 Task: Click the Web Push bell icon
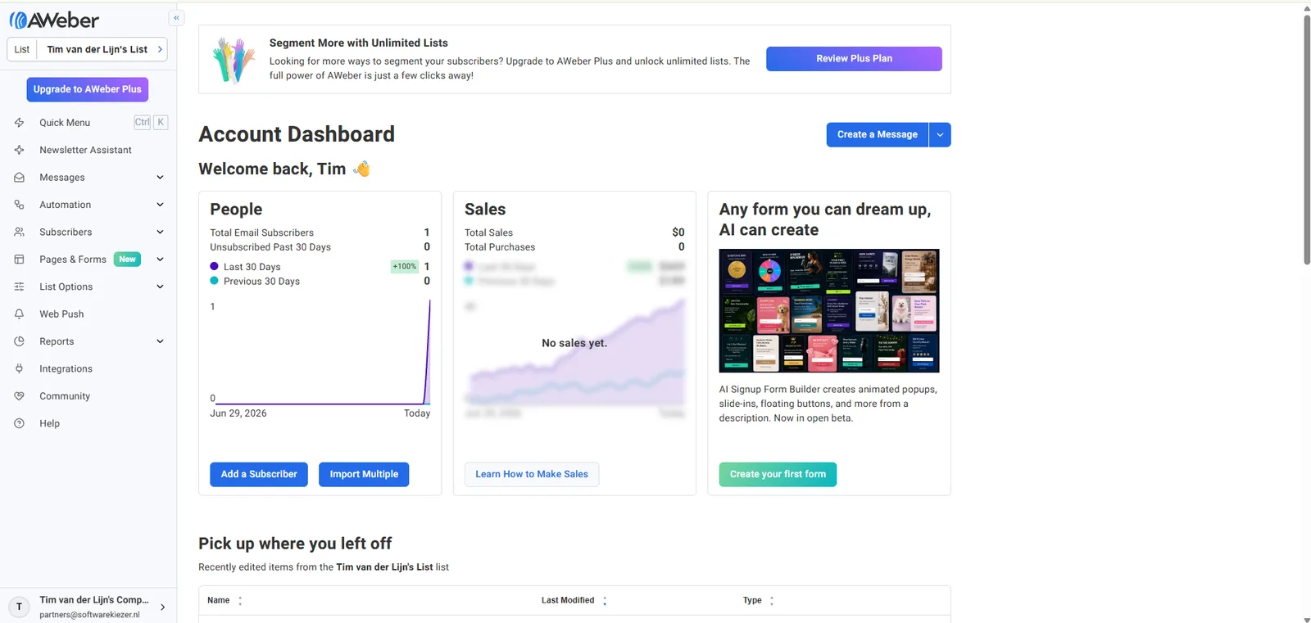point(19,314)
